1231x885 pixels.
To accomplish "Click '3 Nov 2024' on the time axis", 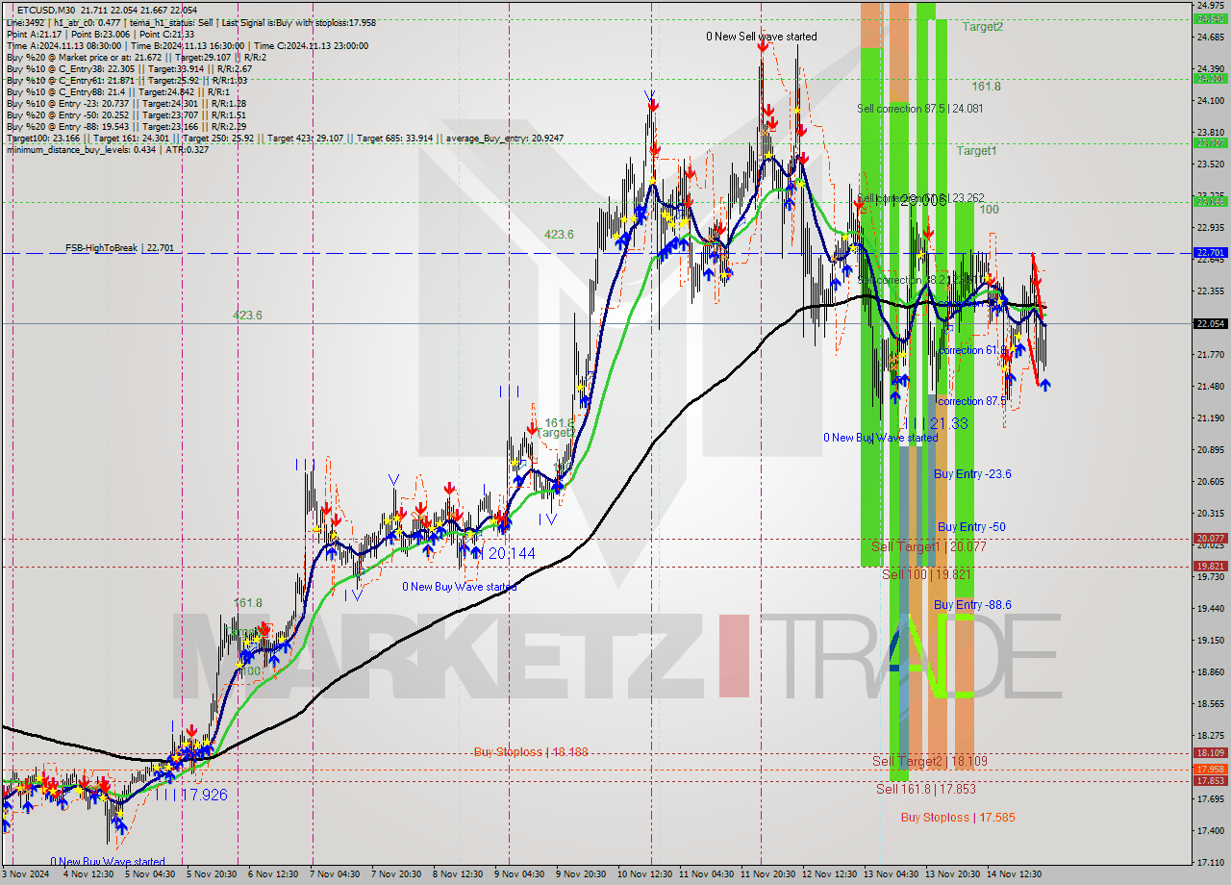I will point(25,874).
